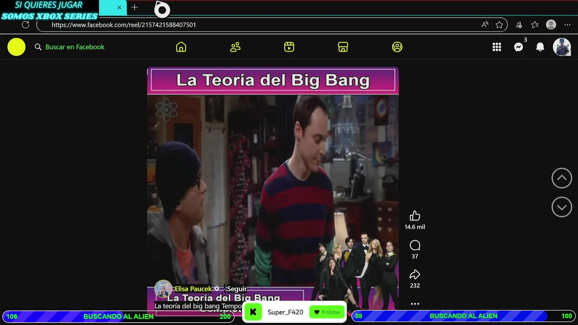Open the Video/Reels tab icon

click(289, 47)
